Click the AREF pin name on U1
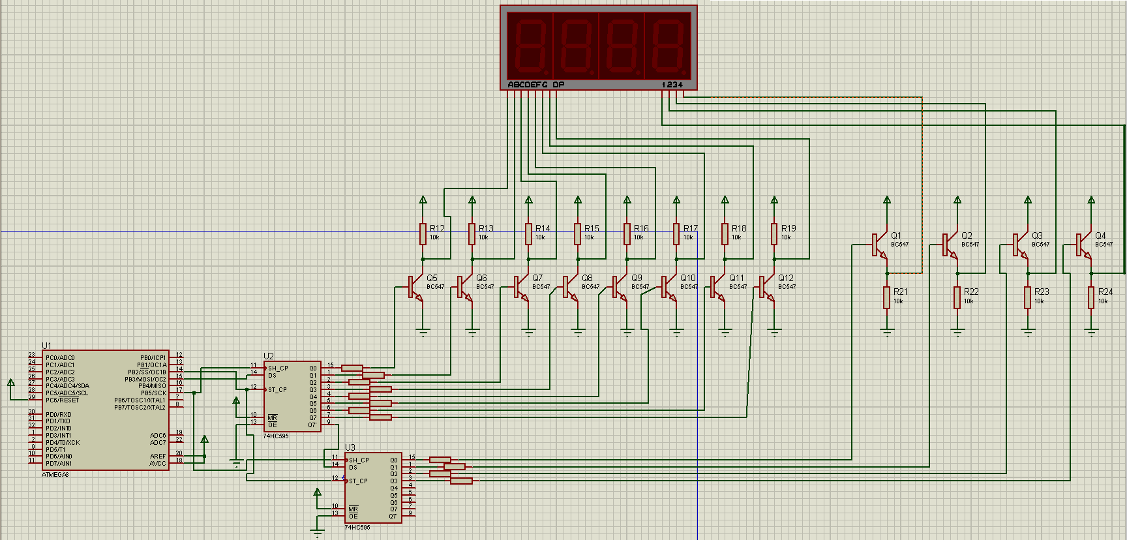Image resolution: width=1127 pixels, height=540 pixels. pos(158,456)
